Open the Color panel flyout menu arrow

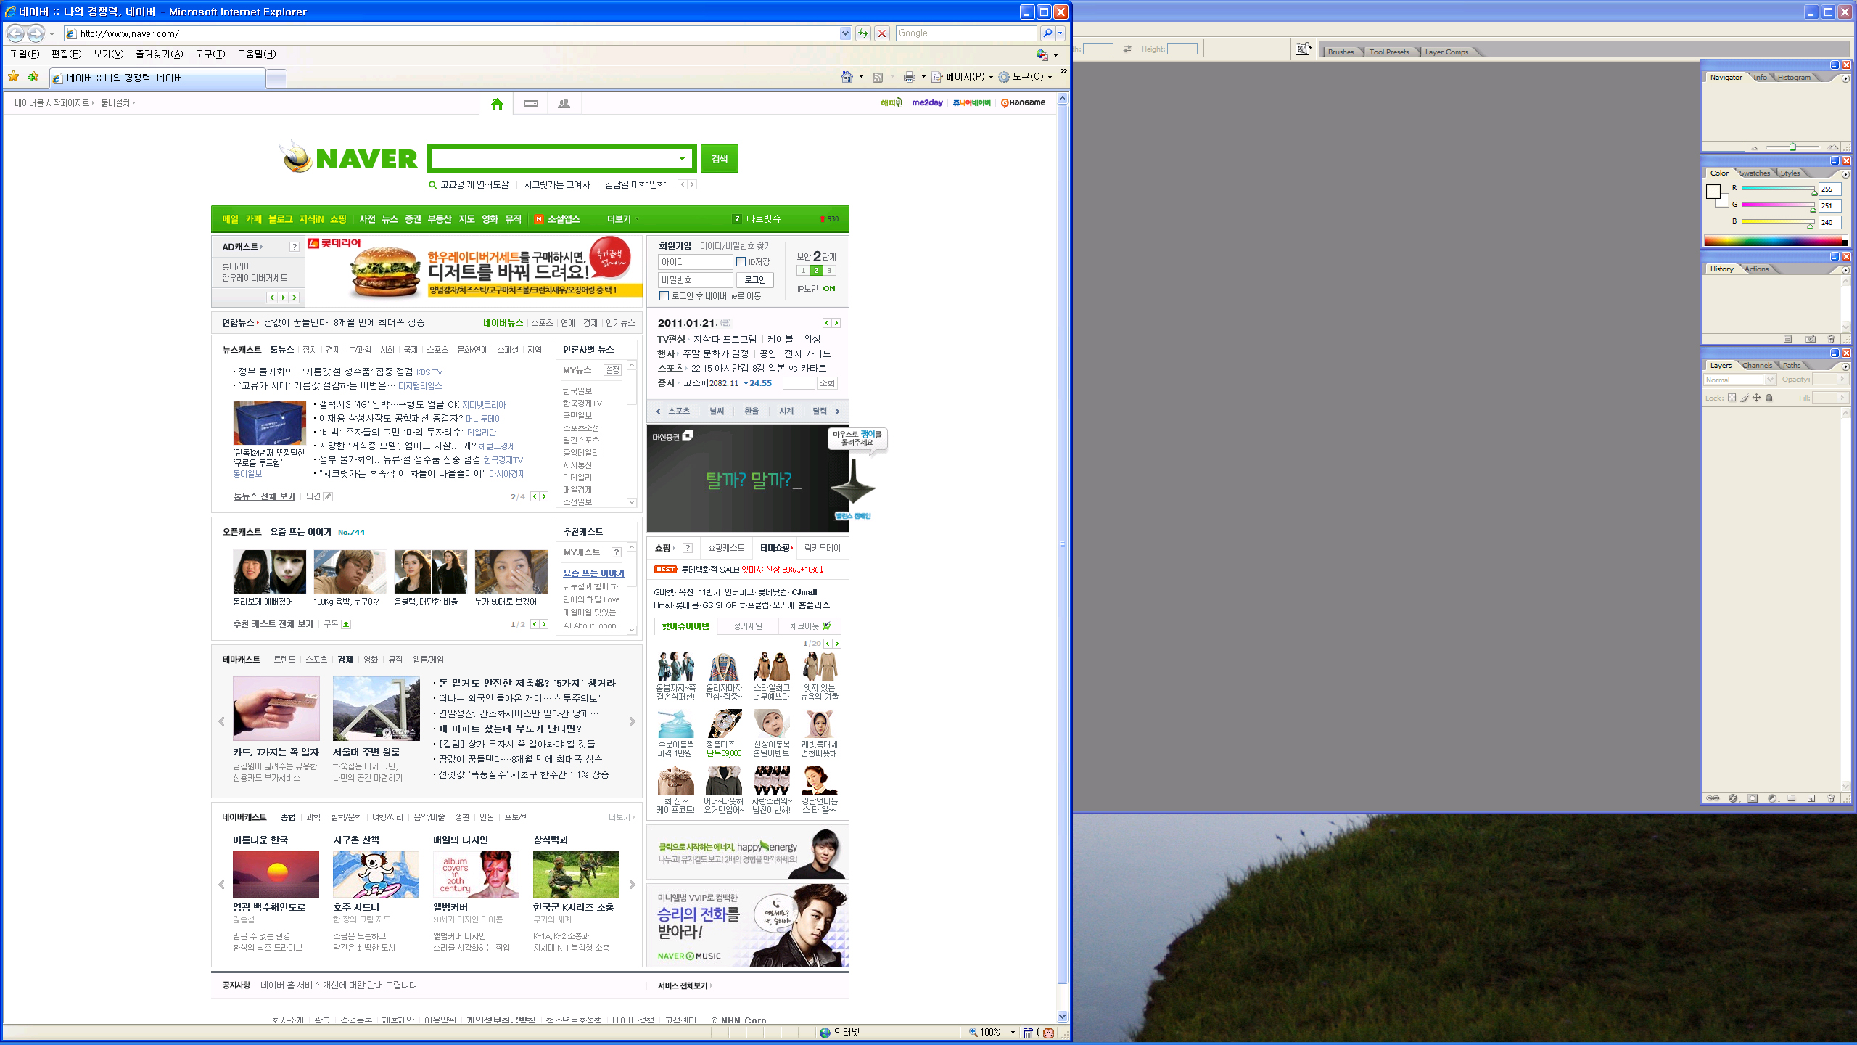click(x=1845, y=174)
